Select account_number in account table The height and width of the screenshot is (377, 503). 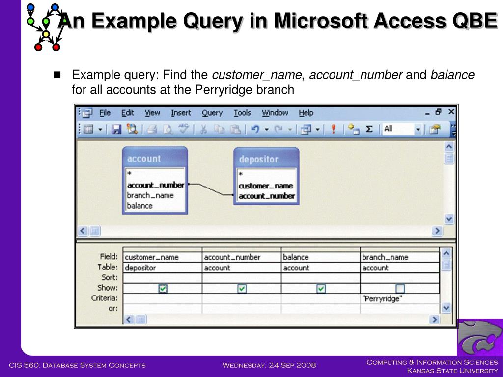click(156, 185)
